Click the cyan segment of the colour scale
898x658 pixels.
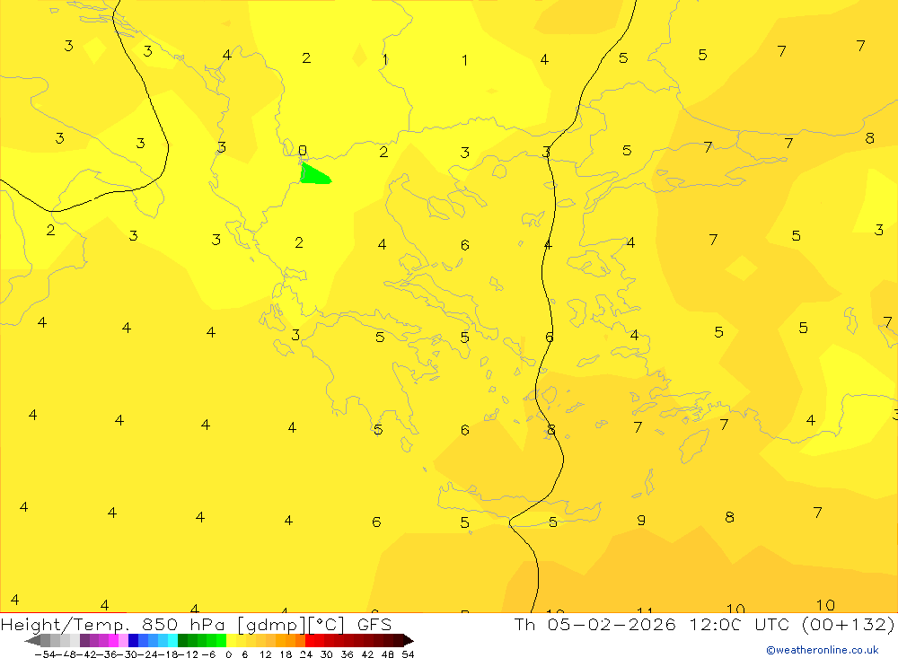click(172, 640)
